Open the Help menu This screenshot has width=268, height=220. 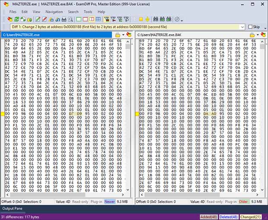point(101,12)
